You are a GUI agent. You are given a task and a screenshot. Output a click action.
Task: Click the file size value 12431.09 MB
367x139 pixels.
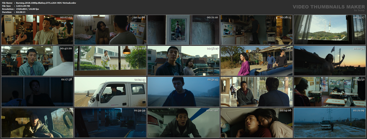point(25,6)
